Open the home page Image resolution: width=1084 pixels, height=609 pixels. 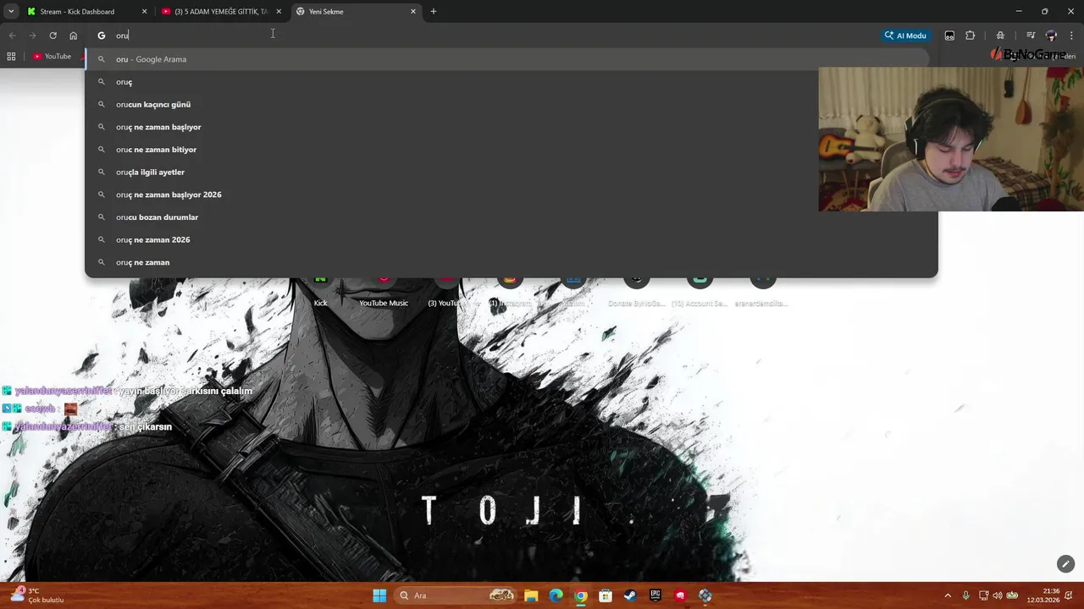click(x=73, y=36)
